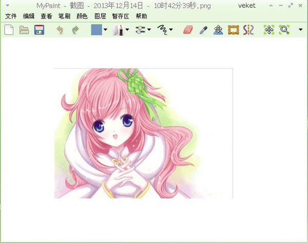The height and width of the screenshot is (243, 308).
Task: Open brush settings sliders icon
Action: pos(140,30)
